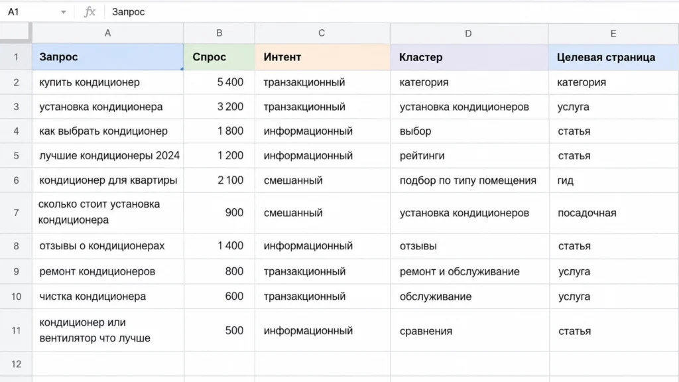Select column E header
The width and height of the screenshot is (679, 382).
click(x=613, y=33)
